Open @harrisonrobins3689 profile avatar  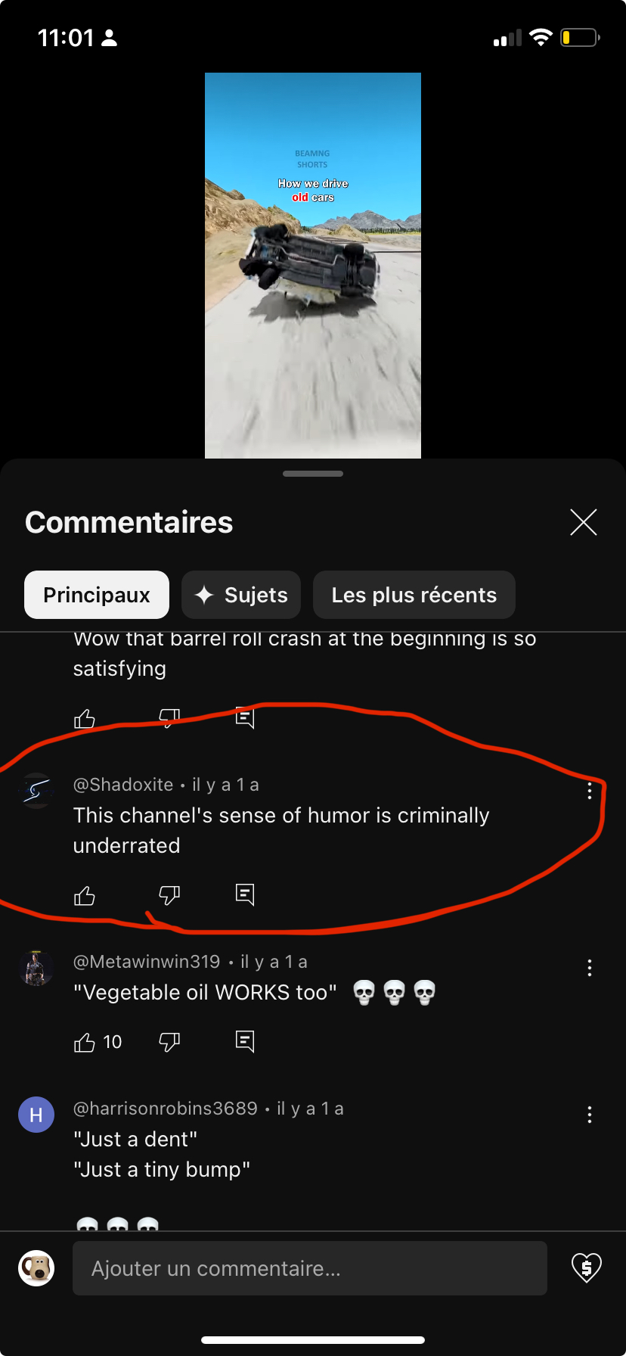(36, 1115)
